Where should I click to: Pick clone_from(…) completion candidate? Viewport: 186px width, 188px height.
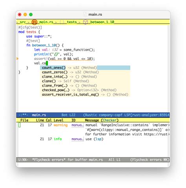pyautogui.click(x=85, y=86)
